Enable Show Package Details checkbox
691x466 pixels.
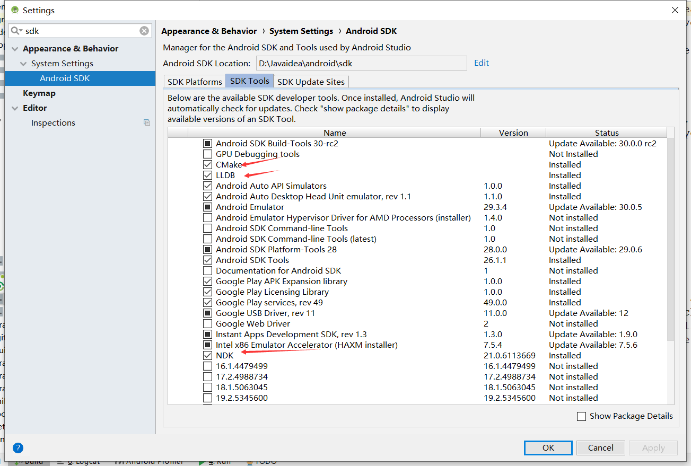(x=582, y=416)
